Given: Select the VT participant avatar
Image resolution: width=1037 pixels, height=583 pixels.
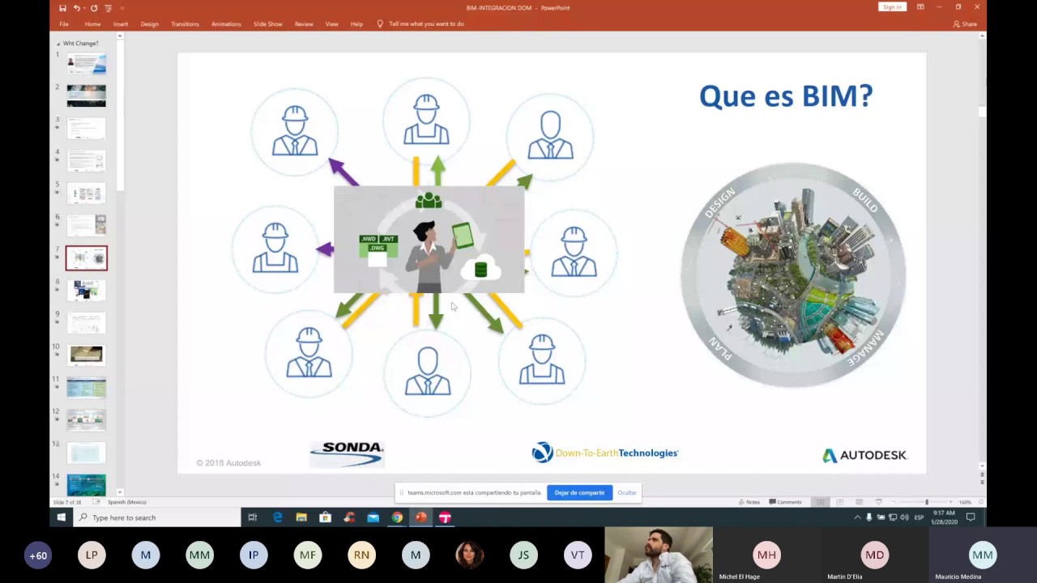Looking at the screenshot, I should click(x=578, y=555).
